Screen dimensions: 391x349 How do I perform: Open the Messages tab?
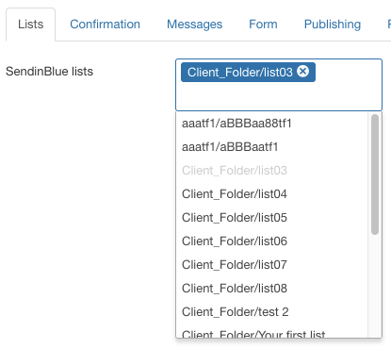194,25
